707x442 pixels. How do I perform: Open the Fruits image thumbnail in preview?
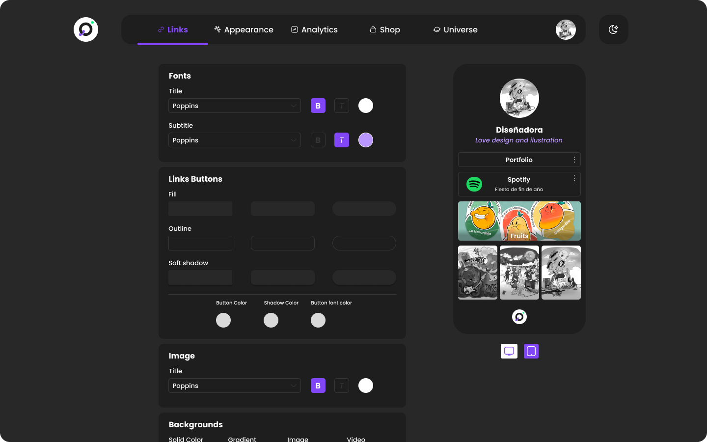pyautogui.click(x=519, y=221)
